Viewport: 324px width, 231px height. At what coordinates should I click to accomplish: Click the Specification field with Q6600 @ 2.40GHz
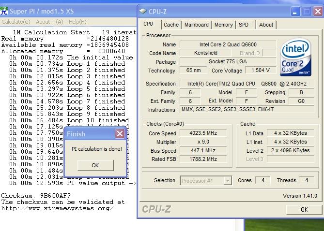(x=247, y=84)
